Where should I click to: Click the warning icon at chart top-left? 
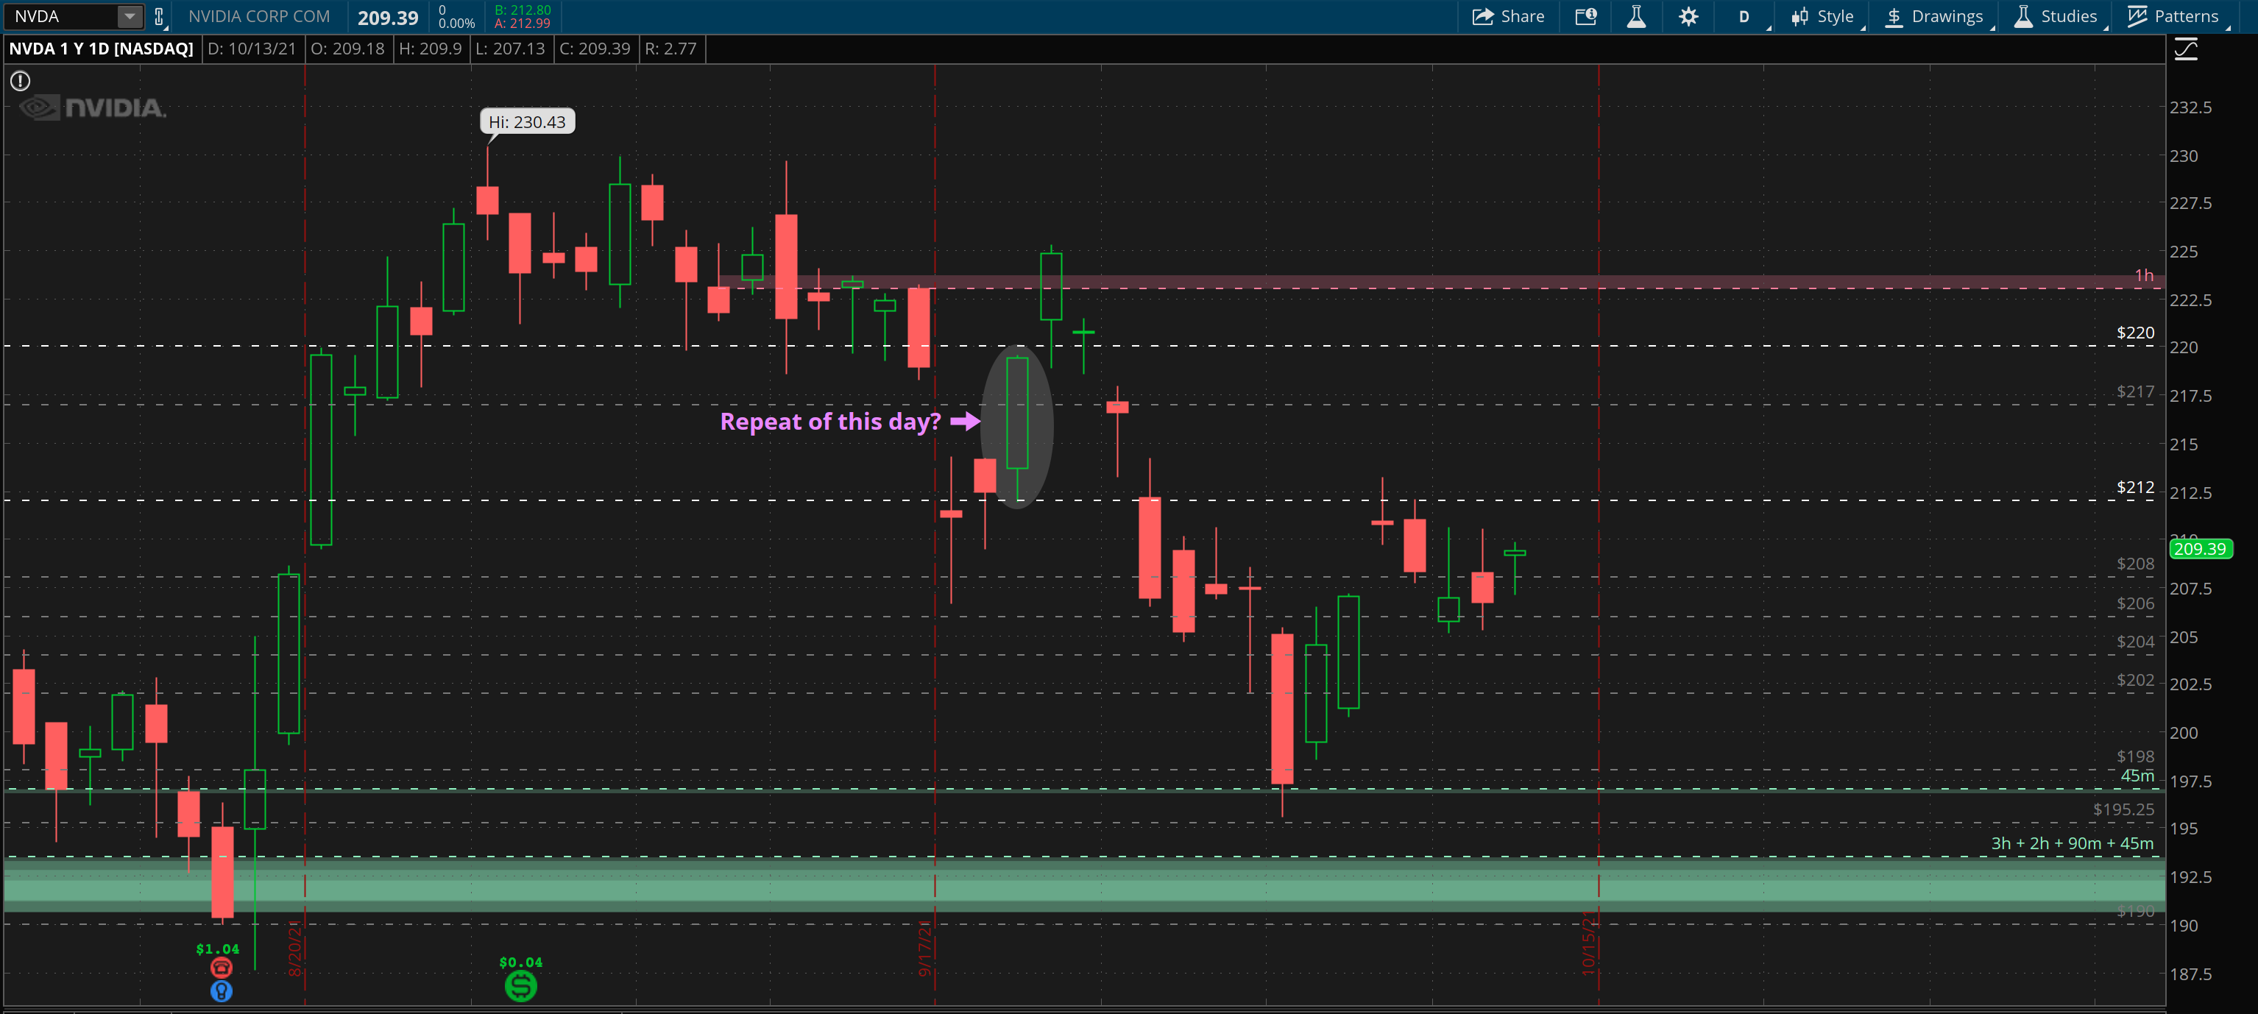tap(19, 81)
